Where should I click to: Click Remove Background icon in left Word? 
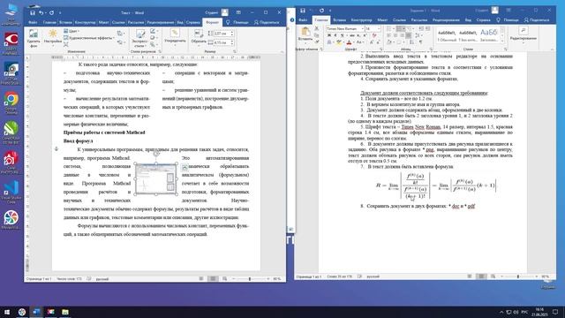[34, 39]
